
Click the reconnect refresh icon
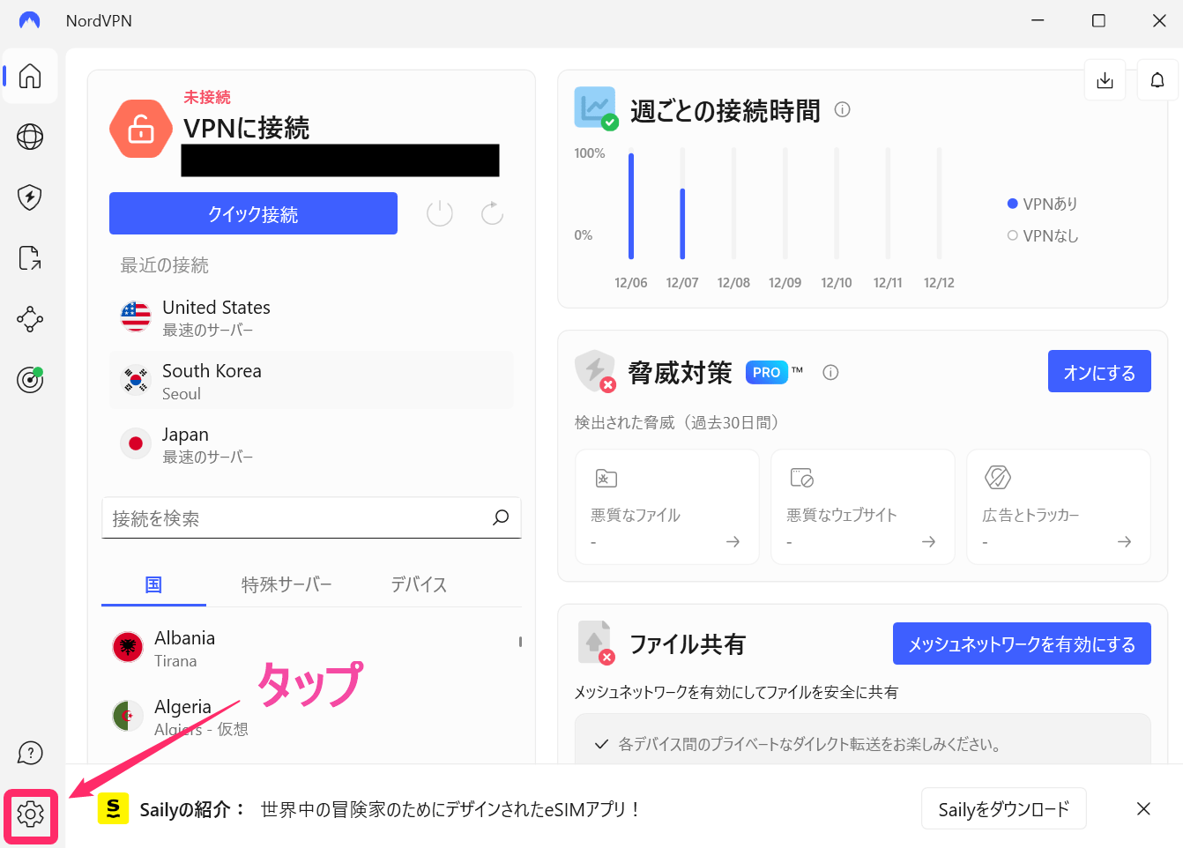click(x=492, y=213)
